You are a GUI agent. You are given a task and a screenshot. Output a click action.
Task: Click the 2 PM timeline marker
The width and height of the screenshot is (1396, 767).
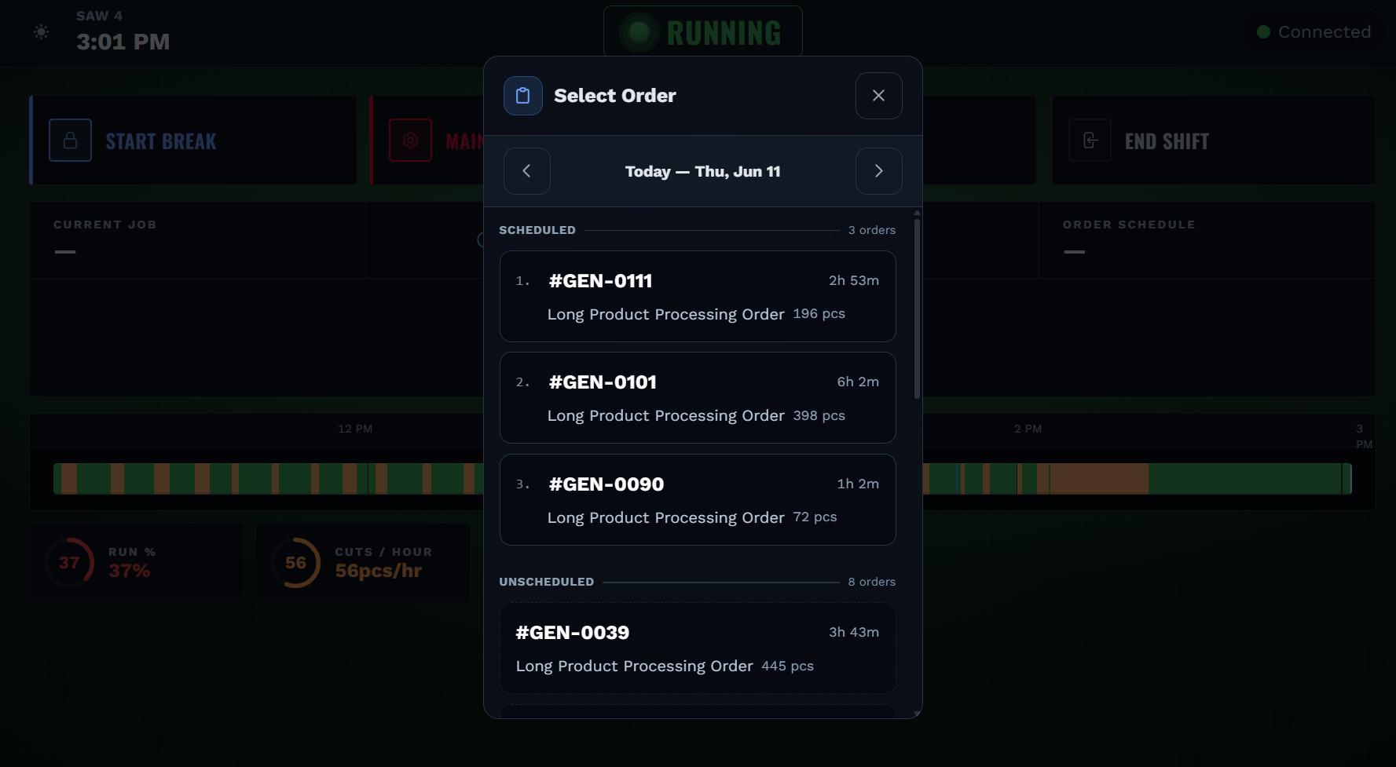[1028, 429]
